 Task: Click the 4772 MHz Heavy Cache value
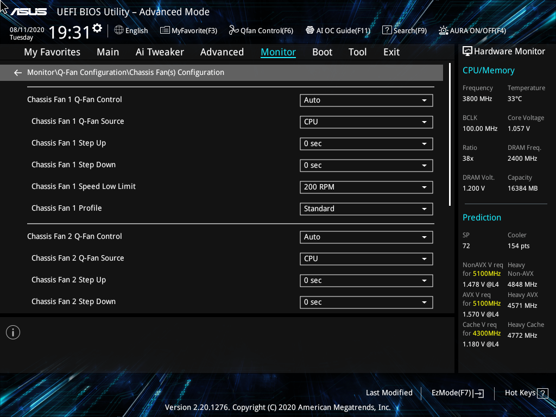[522, 336]
